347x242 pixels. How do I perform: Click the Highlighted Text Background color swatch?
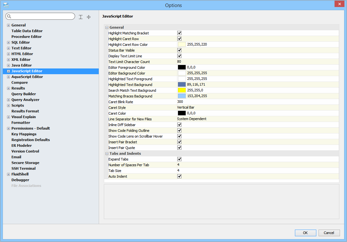(x=182, y=85)
